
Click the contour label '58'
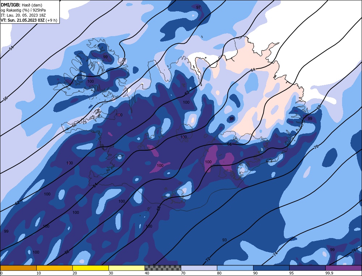(124, 60)
